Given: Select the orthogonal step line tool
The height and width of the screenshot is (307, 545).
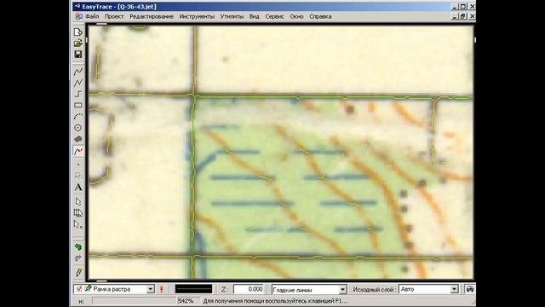Looking at the screenshot, I should click(78, 94).
